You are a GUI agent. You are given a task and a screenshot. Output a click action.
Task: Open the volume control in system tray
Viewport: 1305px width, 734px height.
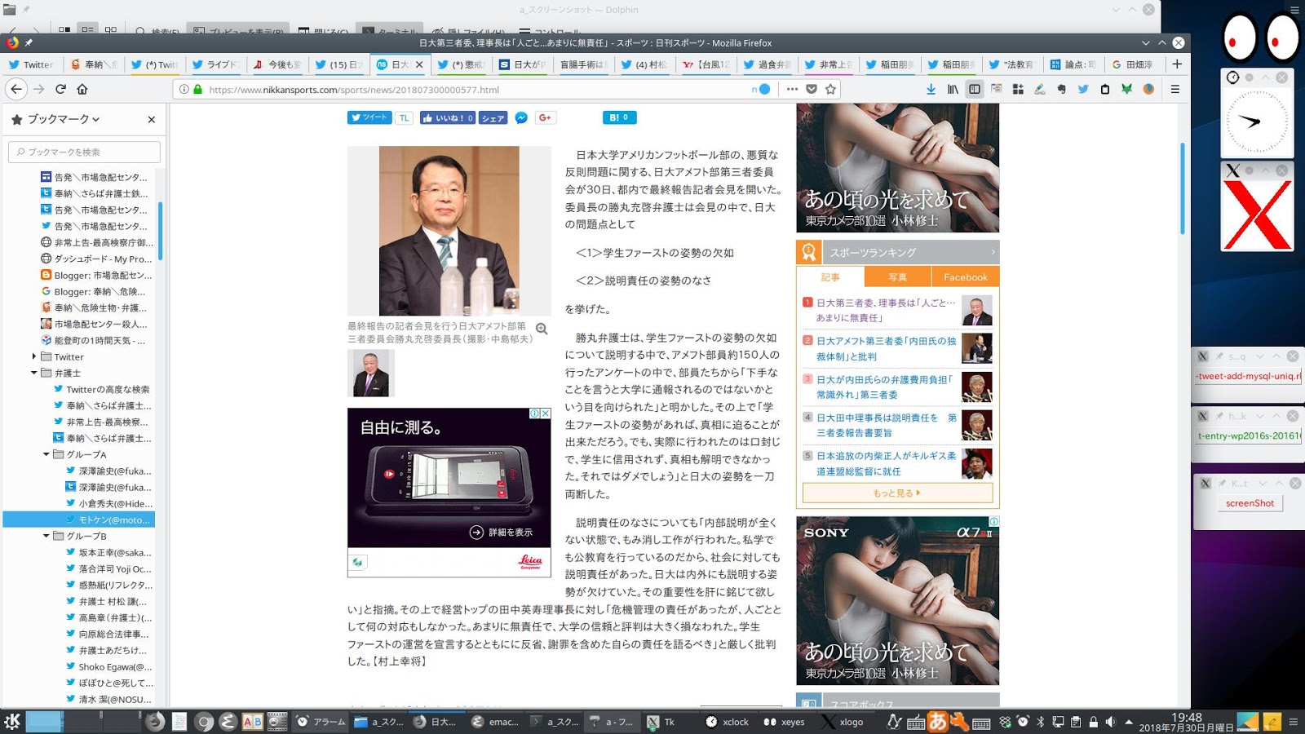1110,722
